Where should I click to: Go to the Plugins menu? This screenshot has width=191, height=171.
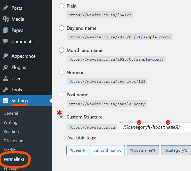click(19, 67)
